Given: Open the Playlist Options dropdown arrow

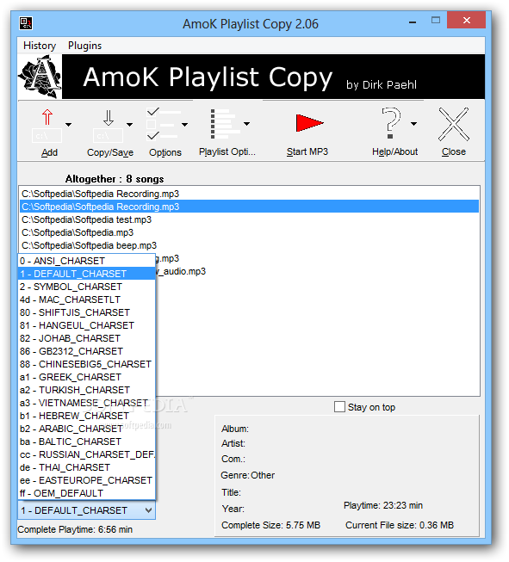Looking at the screenshot, I should [247, 124].
